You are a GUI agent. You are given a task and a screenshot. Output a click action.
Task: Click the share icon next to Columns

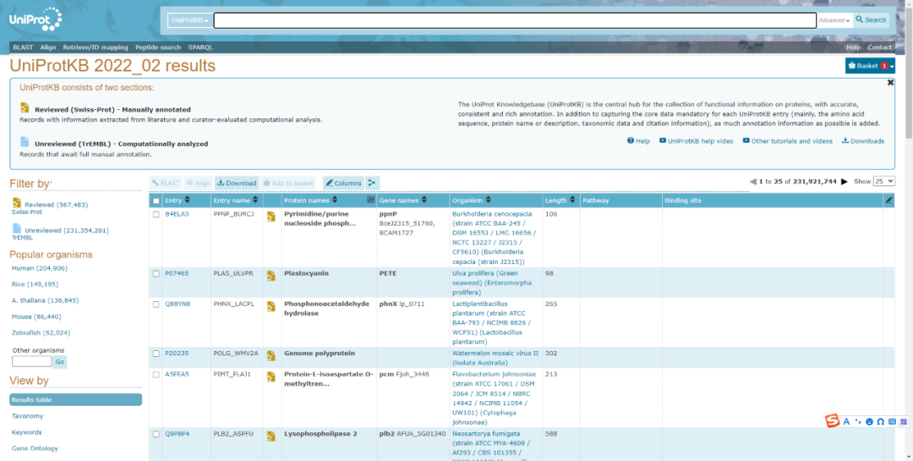373,183
